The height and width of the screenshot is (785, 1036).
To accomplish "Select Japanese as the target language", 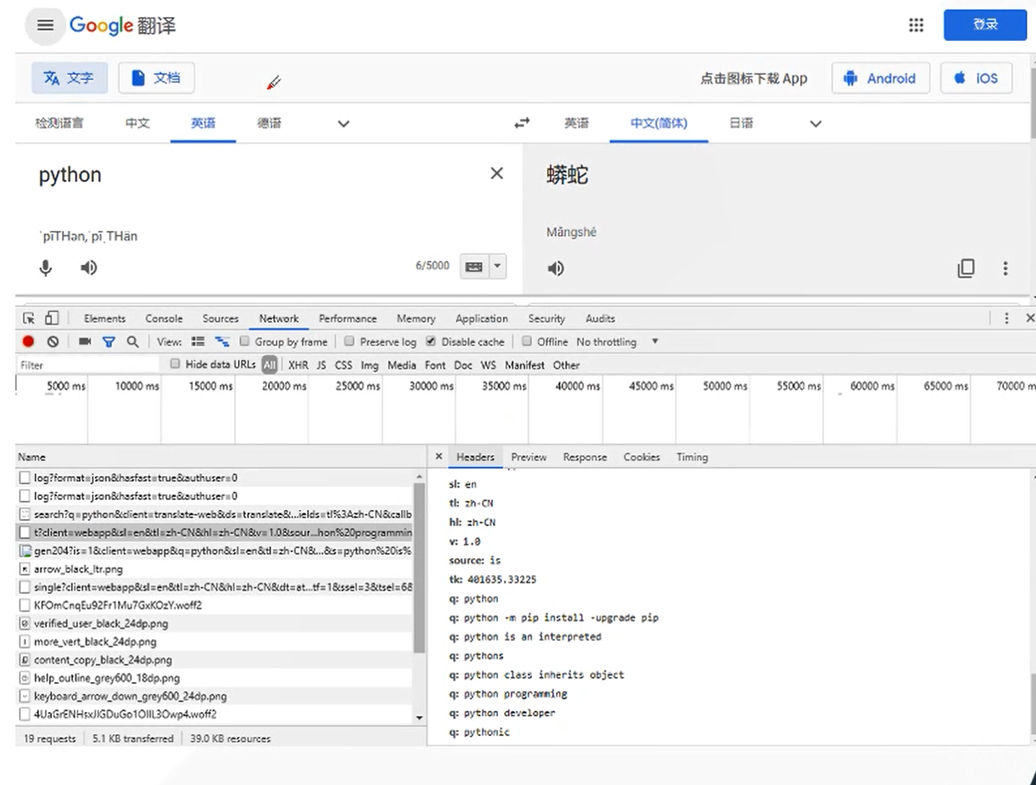I will click(x=741, y=123).
